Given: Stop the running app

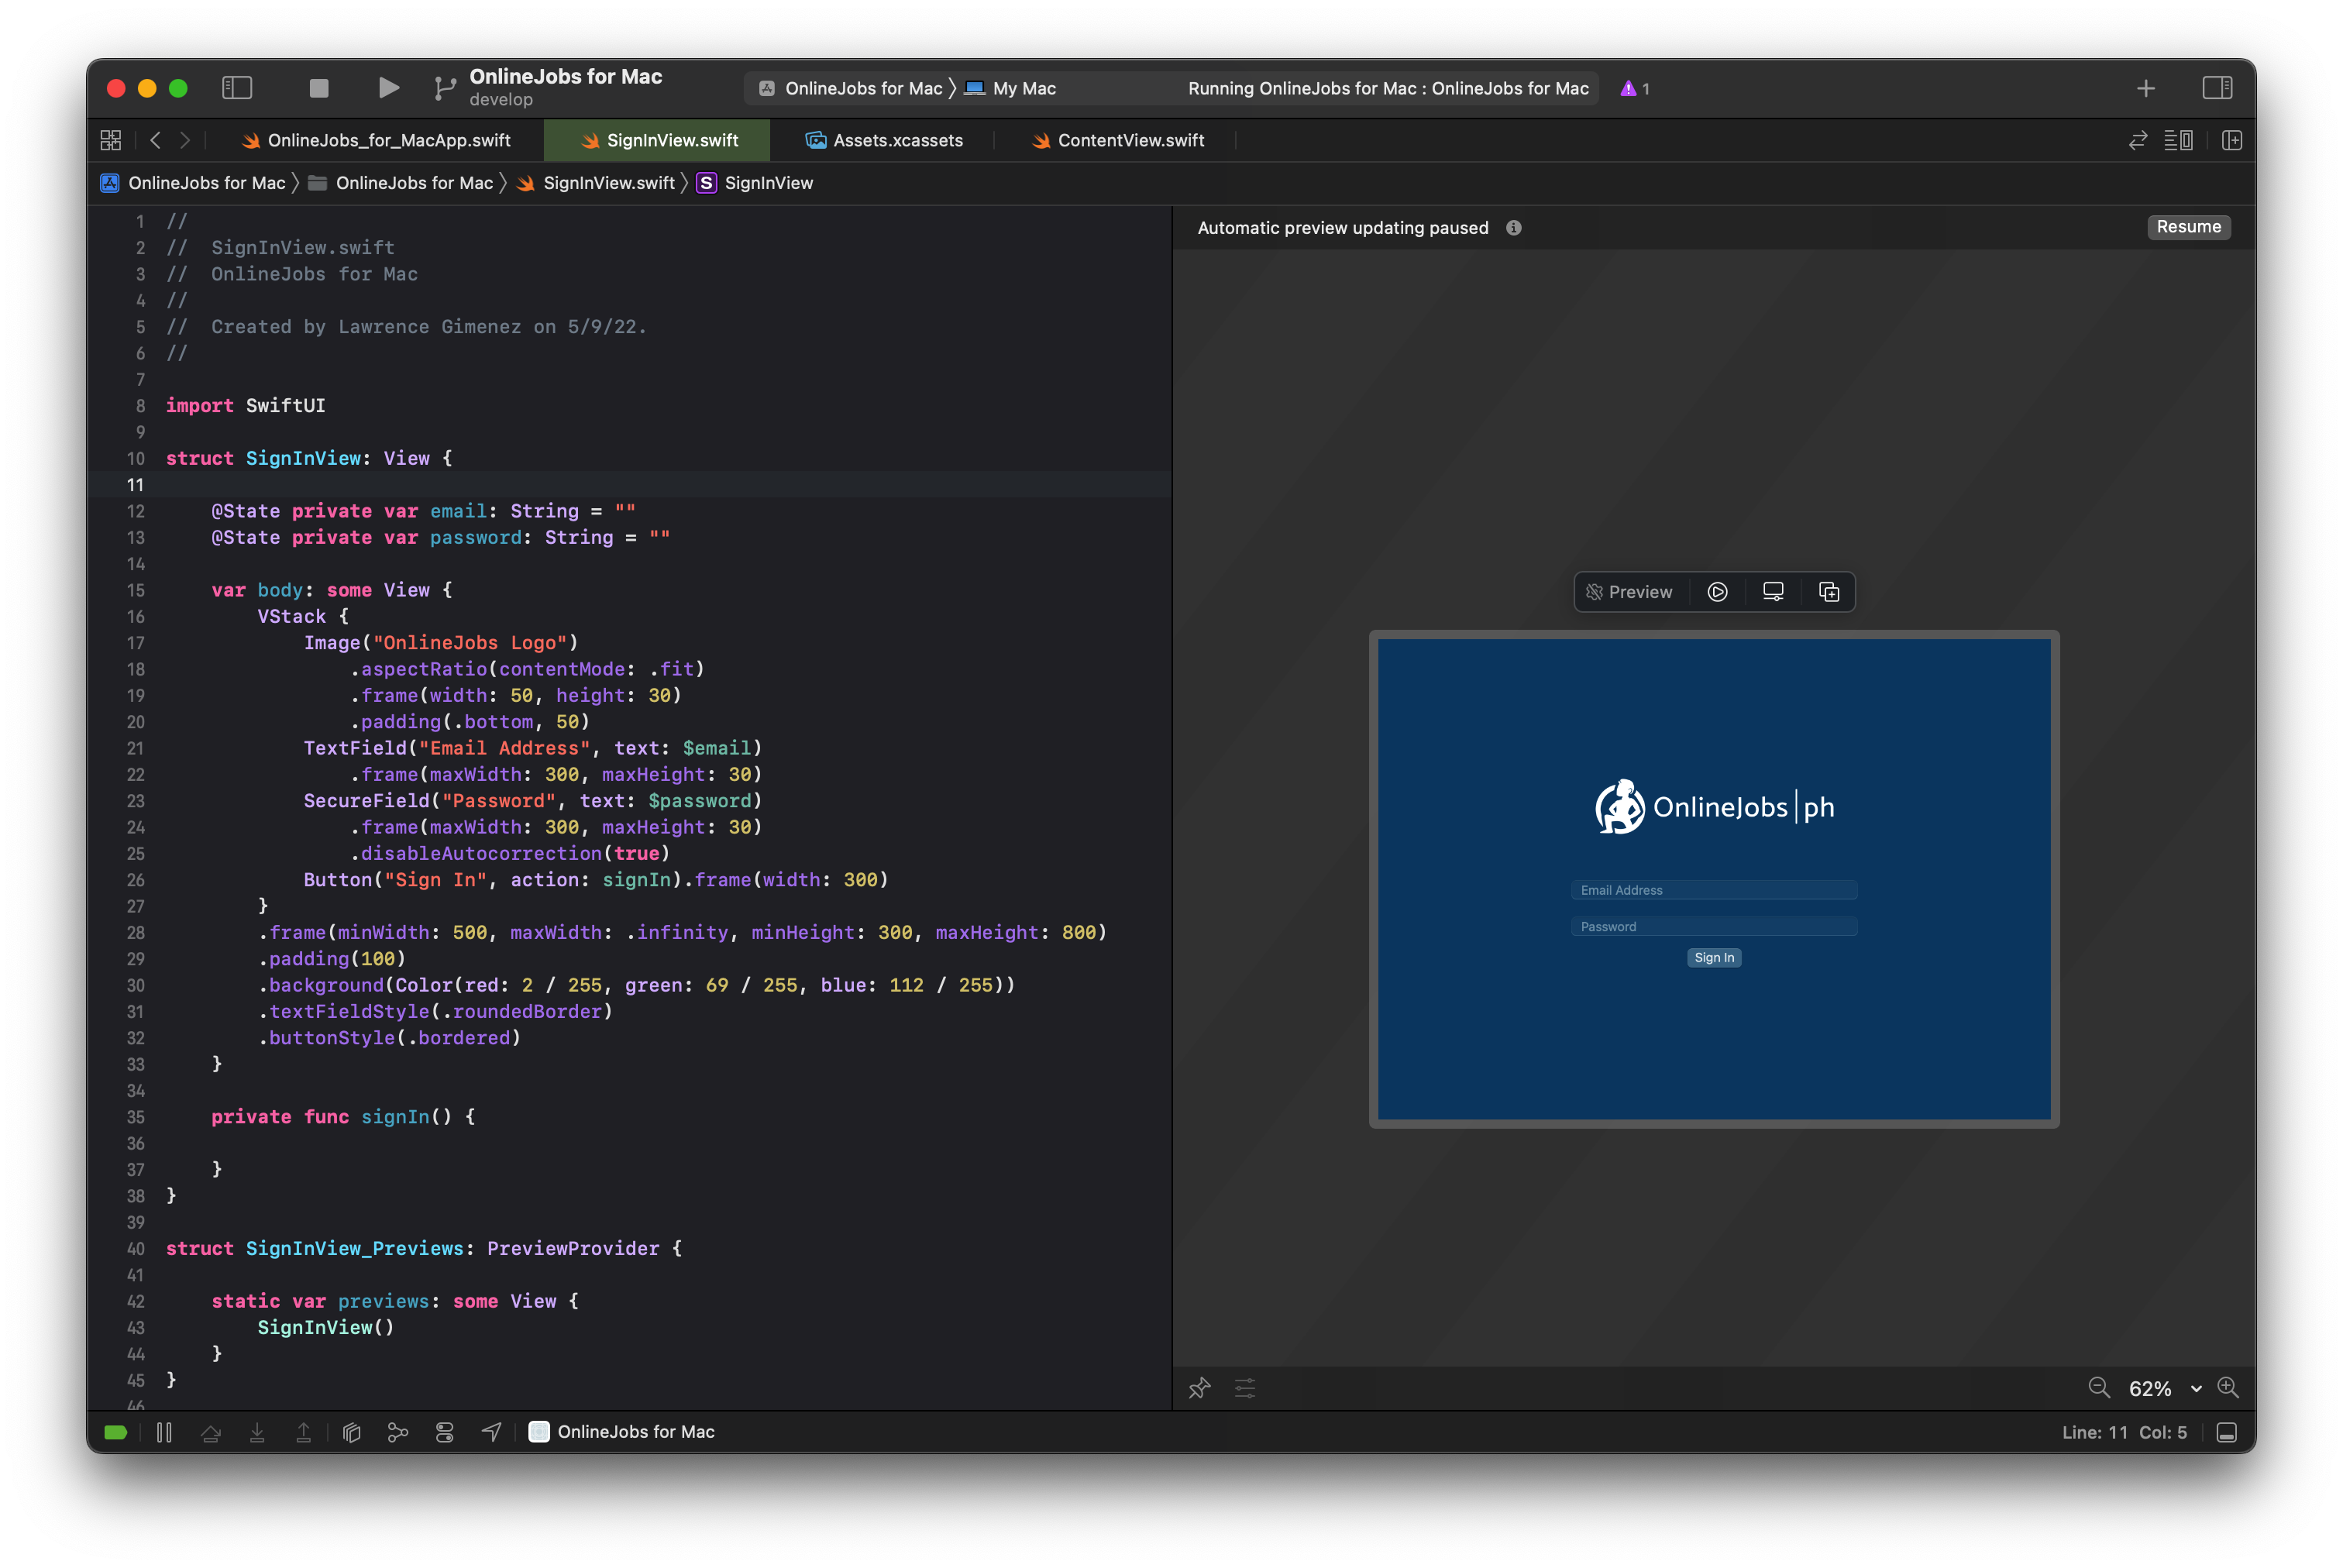Looking at the screenshot, I should point(319,88).
